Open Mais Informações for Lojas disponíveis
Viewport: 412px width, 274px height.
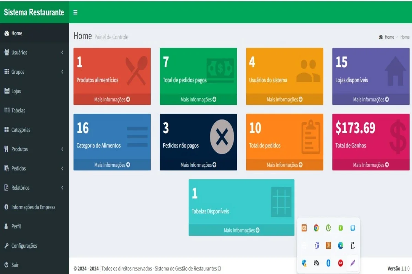(371, 99)
